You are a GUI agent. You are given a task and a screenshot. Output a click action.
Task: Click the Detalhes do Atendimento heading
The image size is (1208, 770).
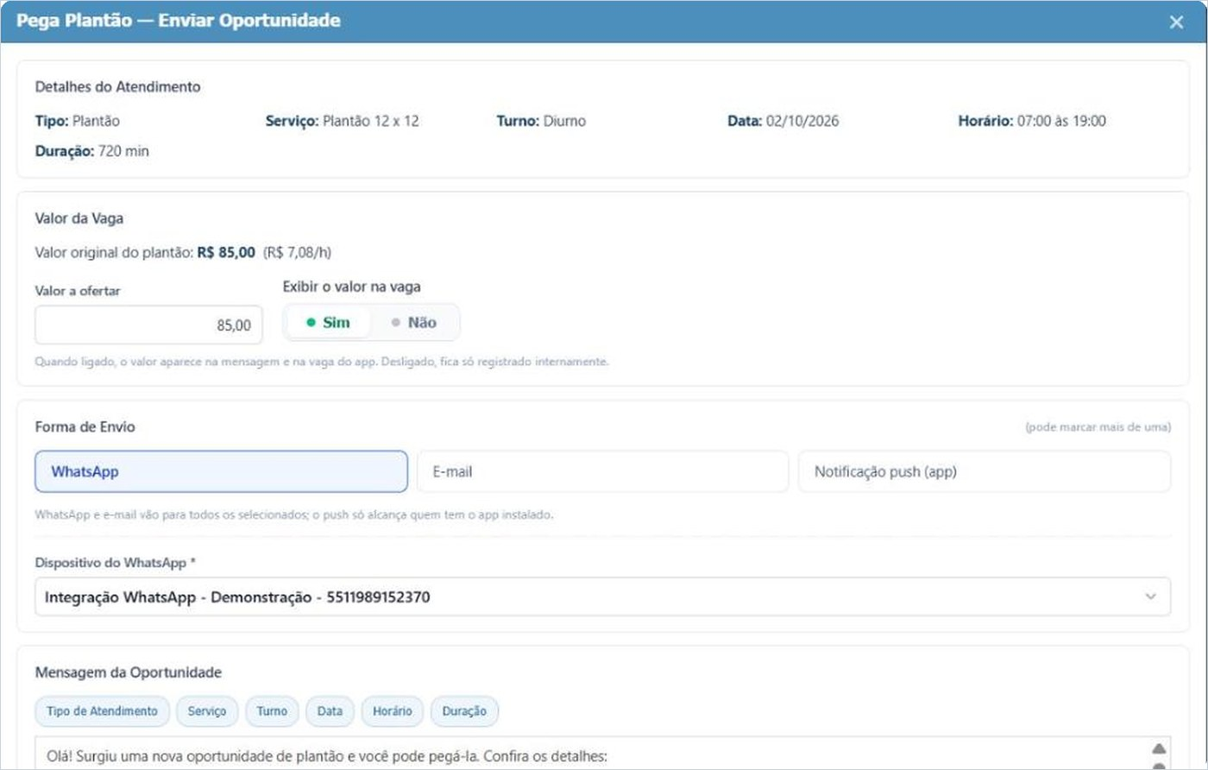pos(118,86)
